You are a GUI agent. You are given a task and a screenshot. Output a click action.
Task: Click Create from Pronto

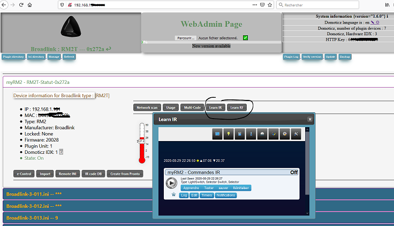(x=125, y=174)
